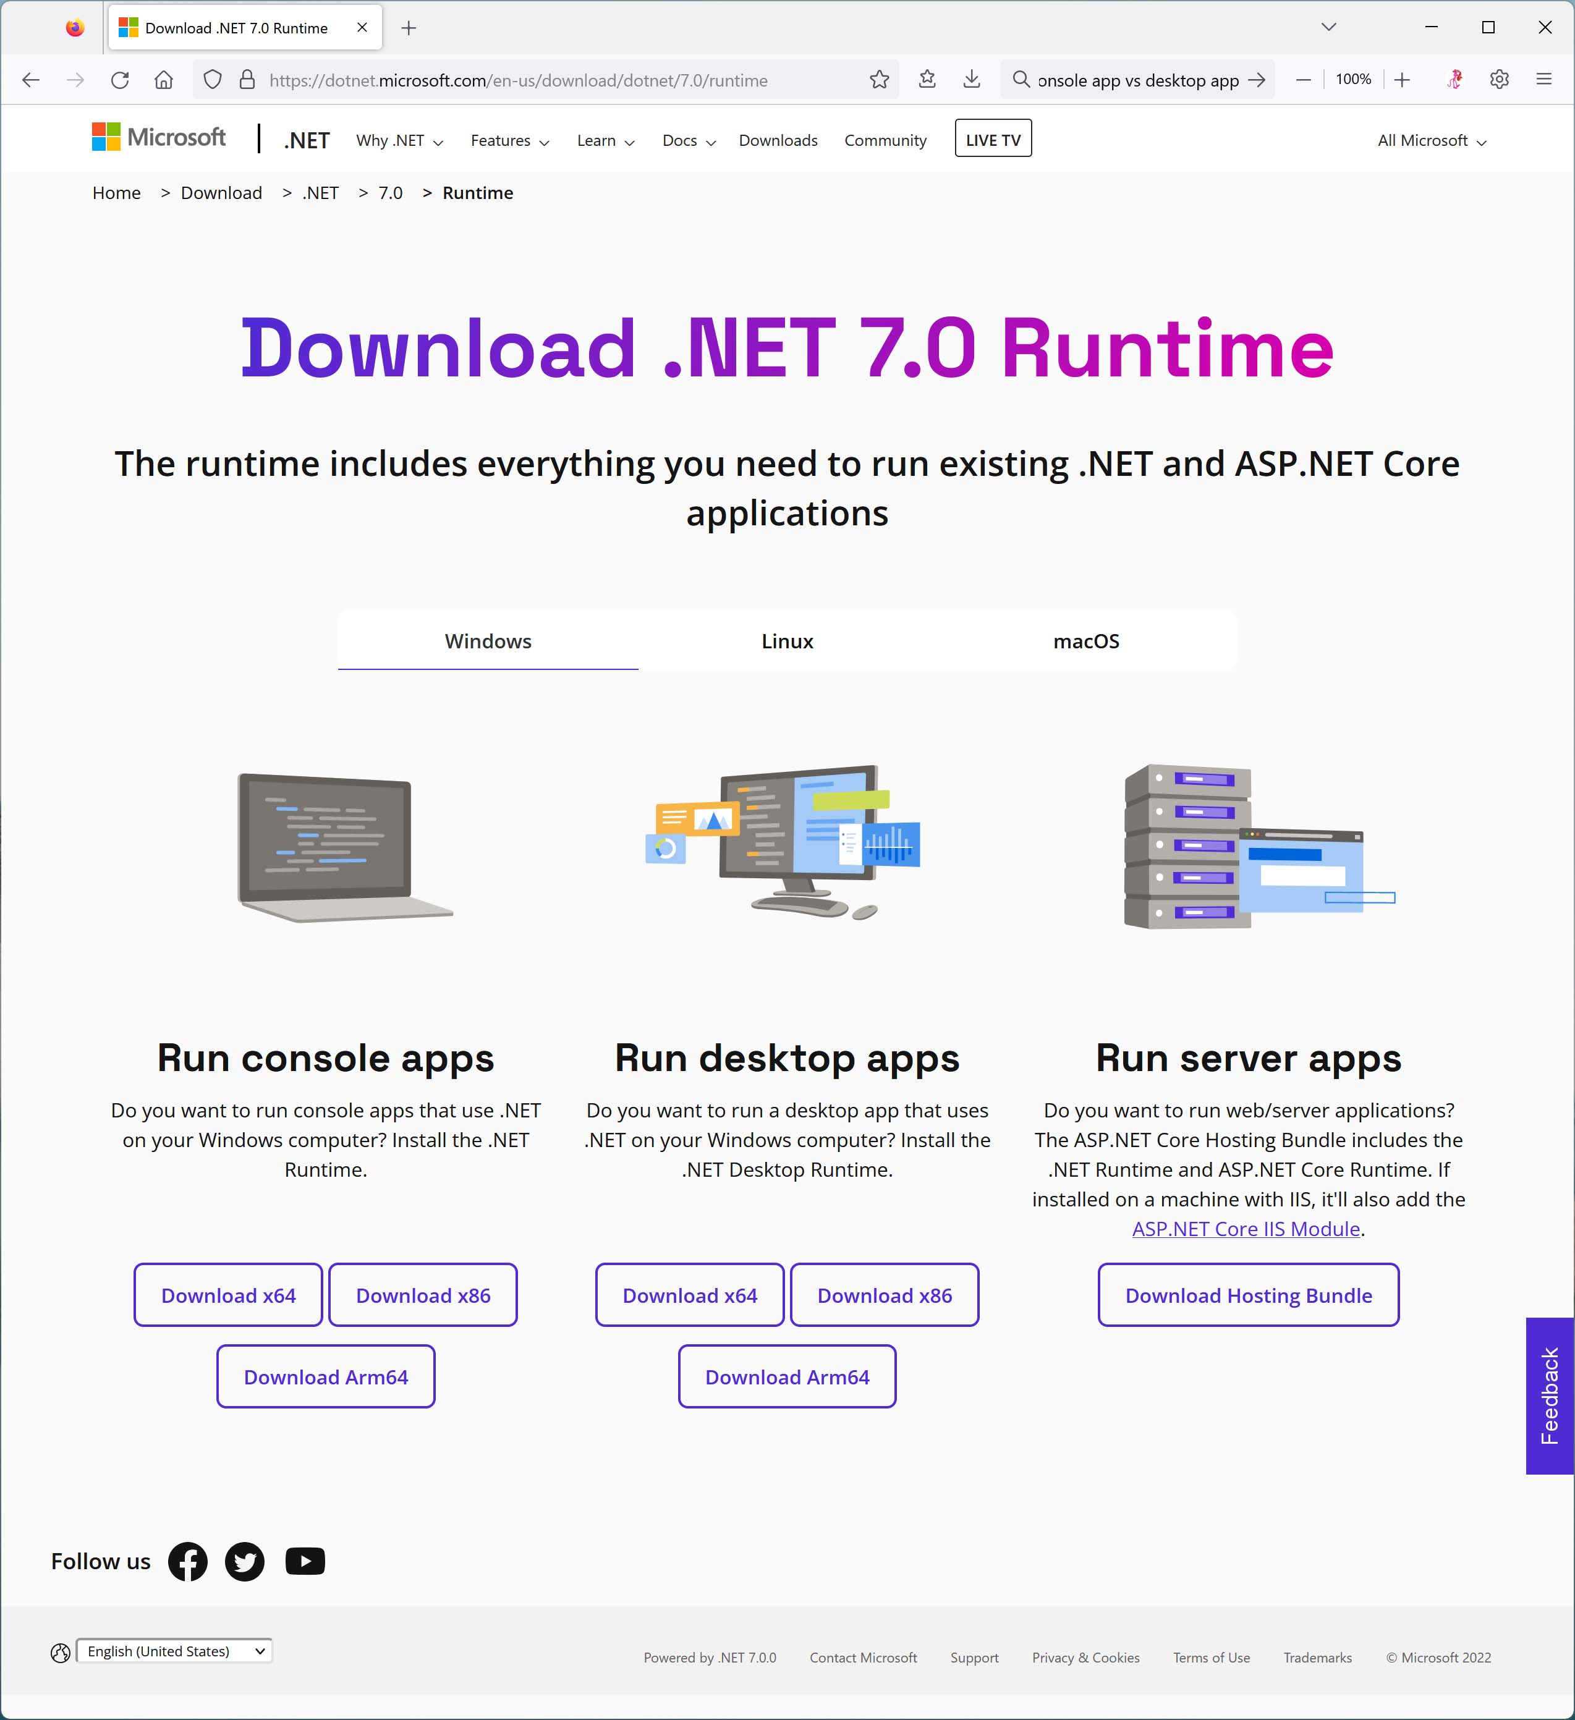Click the LIVE TV button
The height and width of the screenshot is (1720, 1575).
click(992, 140)
